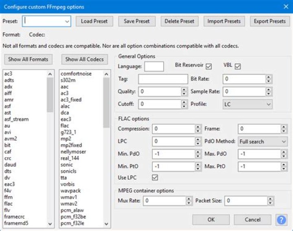This screenshot has height=231, width=293.
Task: Click inside the Sample Rate field
Action: 244,92
